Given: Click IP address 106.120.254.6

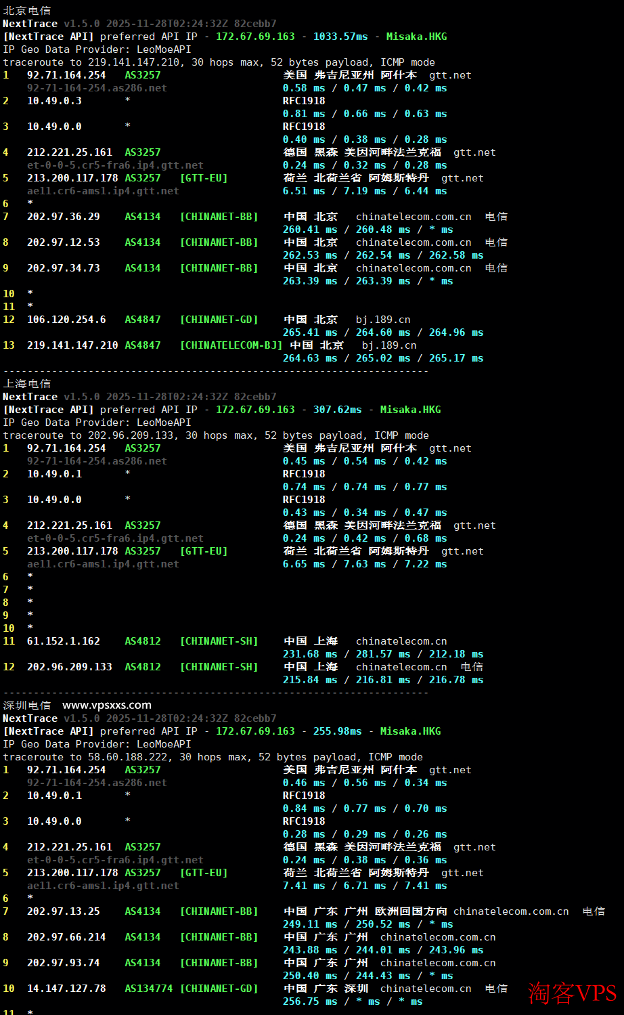Looking at the screenshot, I should pyautogui.click(x=66, y=320).
